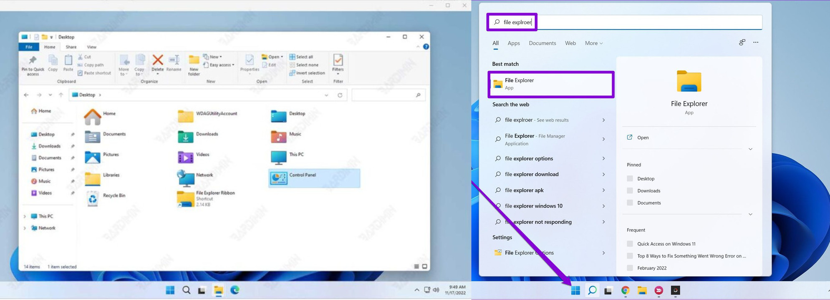Open Task View on the left taskbar
The height and width of the screenshot is (300, 830).
202,290
